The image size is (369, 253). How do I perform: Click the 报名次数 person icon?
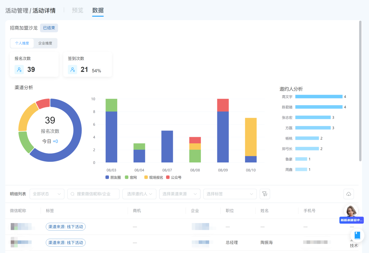19,69
